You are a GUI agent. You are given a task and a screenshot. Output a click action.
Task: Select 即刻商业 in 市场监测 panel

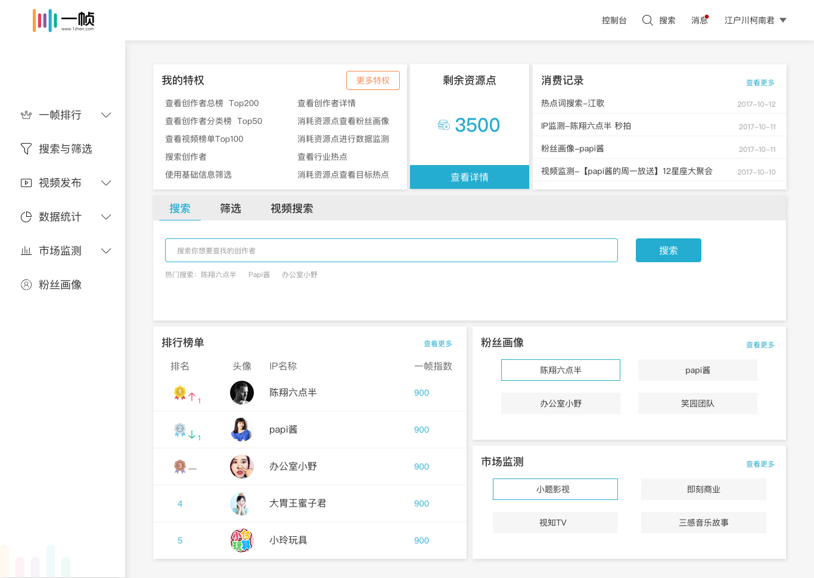click(x=703, y=489)
